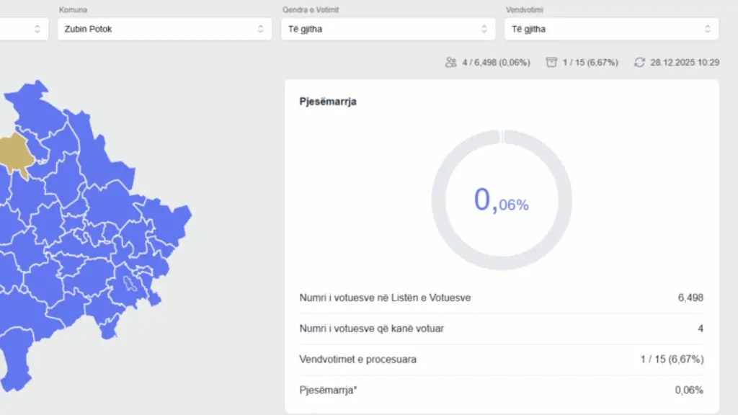Click the refresh icon next to the timestamp
Viewport: 738px width, 415px height.
click(x=639, y=63)
